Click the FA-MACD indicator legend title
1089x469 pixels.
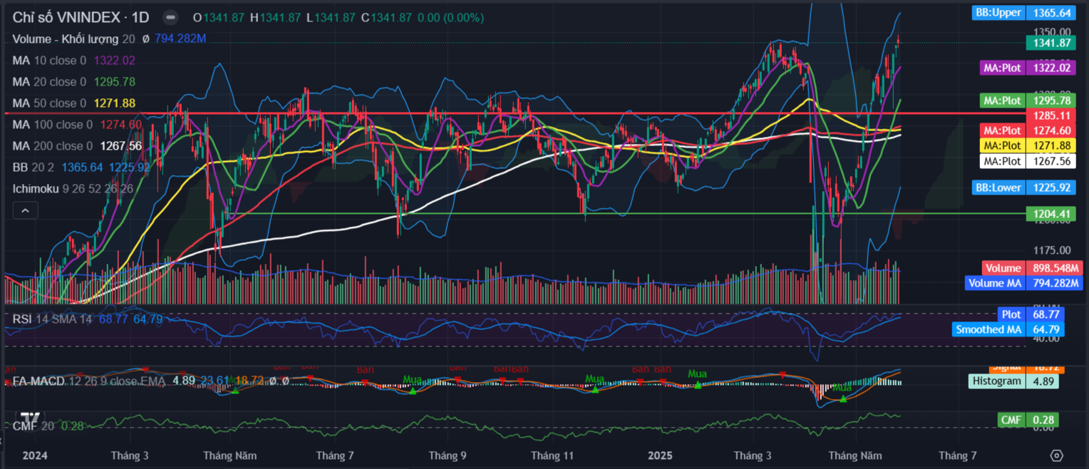point(43,381)
